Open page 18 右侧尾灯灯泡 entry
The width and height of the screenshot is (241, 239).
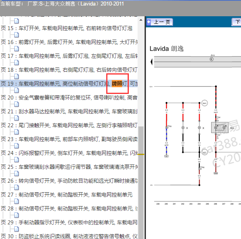tap(69, 70)
